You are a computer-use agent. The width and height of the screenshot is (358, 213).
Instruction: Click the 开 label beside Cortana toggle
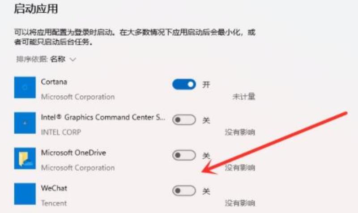(206, 85)
